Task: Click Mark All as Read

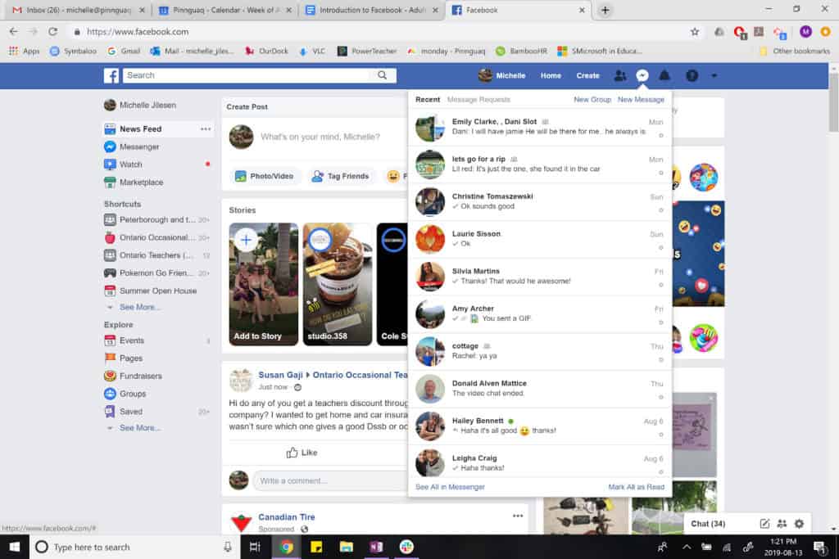Action: coord(636,487)
